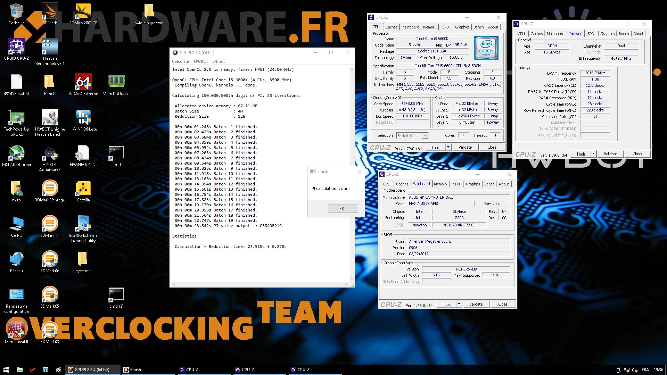Open the 3DMark desktop shortcut
The image size is (667, 375).
pyautogui.click(x=50, y=14)
